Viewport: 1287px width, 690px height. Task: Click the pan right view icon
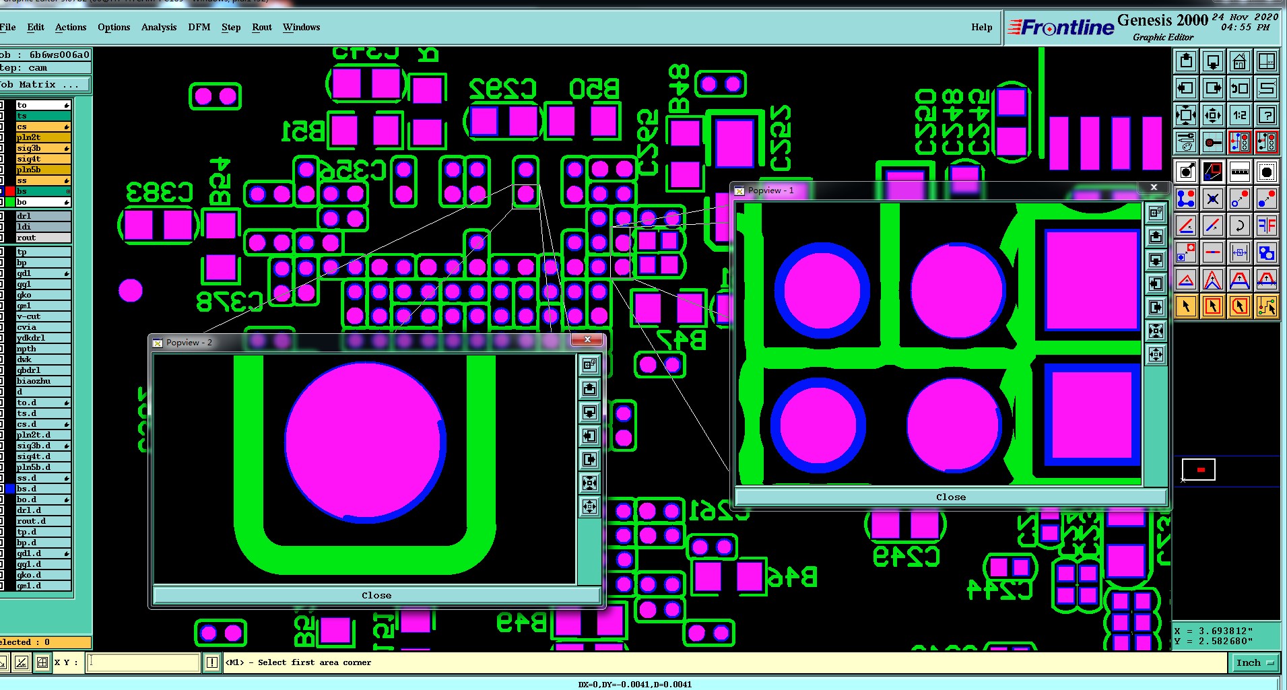1213,88
